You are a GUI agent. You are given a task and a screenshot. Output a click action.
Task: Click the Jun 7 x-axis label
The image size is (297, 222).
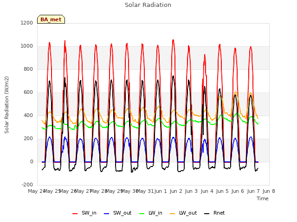coord(253,191)
